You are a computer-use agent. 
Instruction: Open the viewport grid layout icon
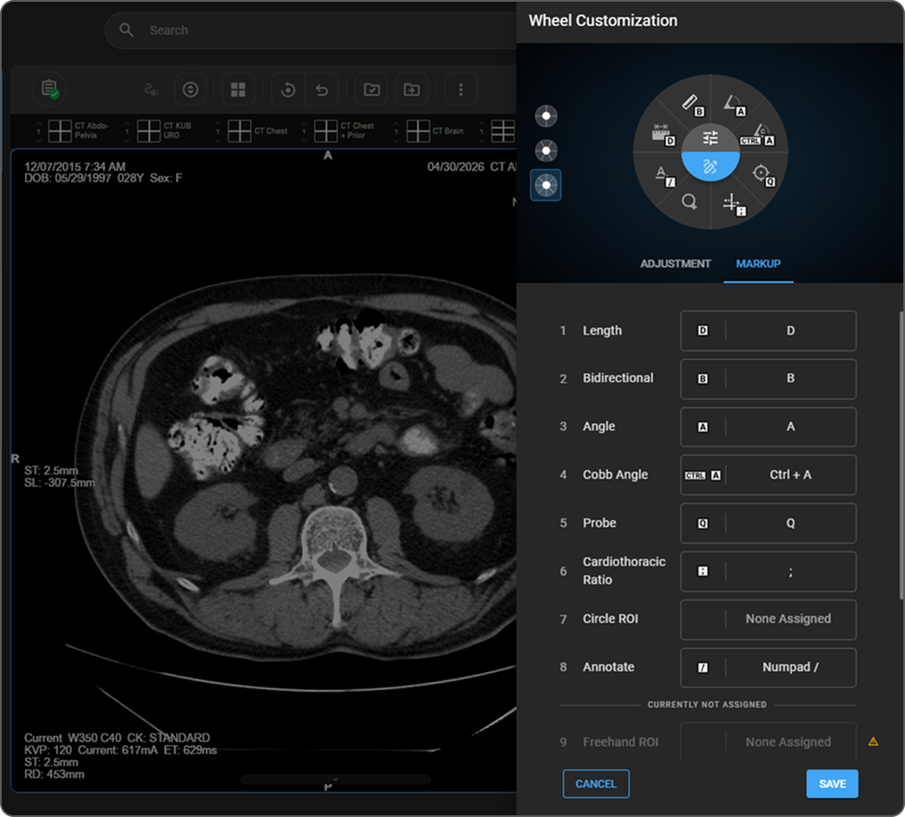[x=238, y=90]
